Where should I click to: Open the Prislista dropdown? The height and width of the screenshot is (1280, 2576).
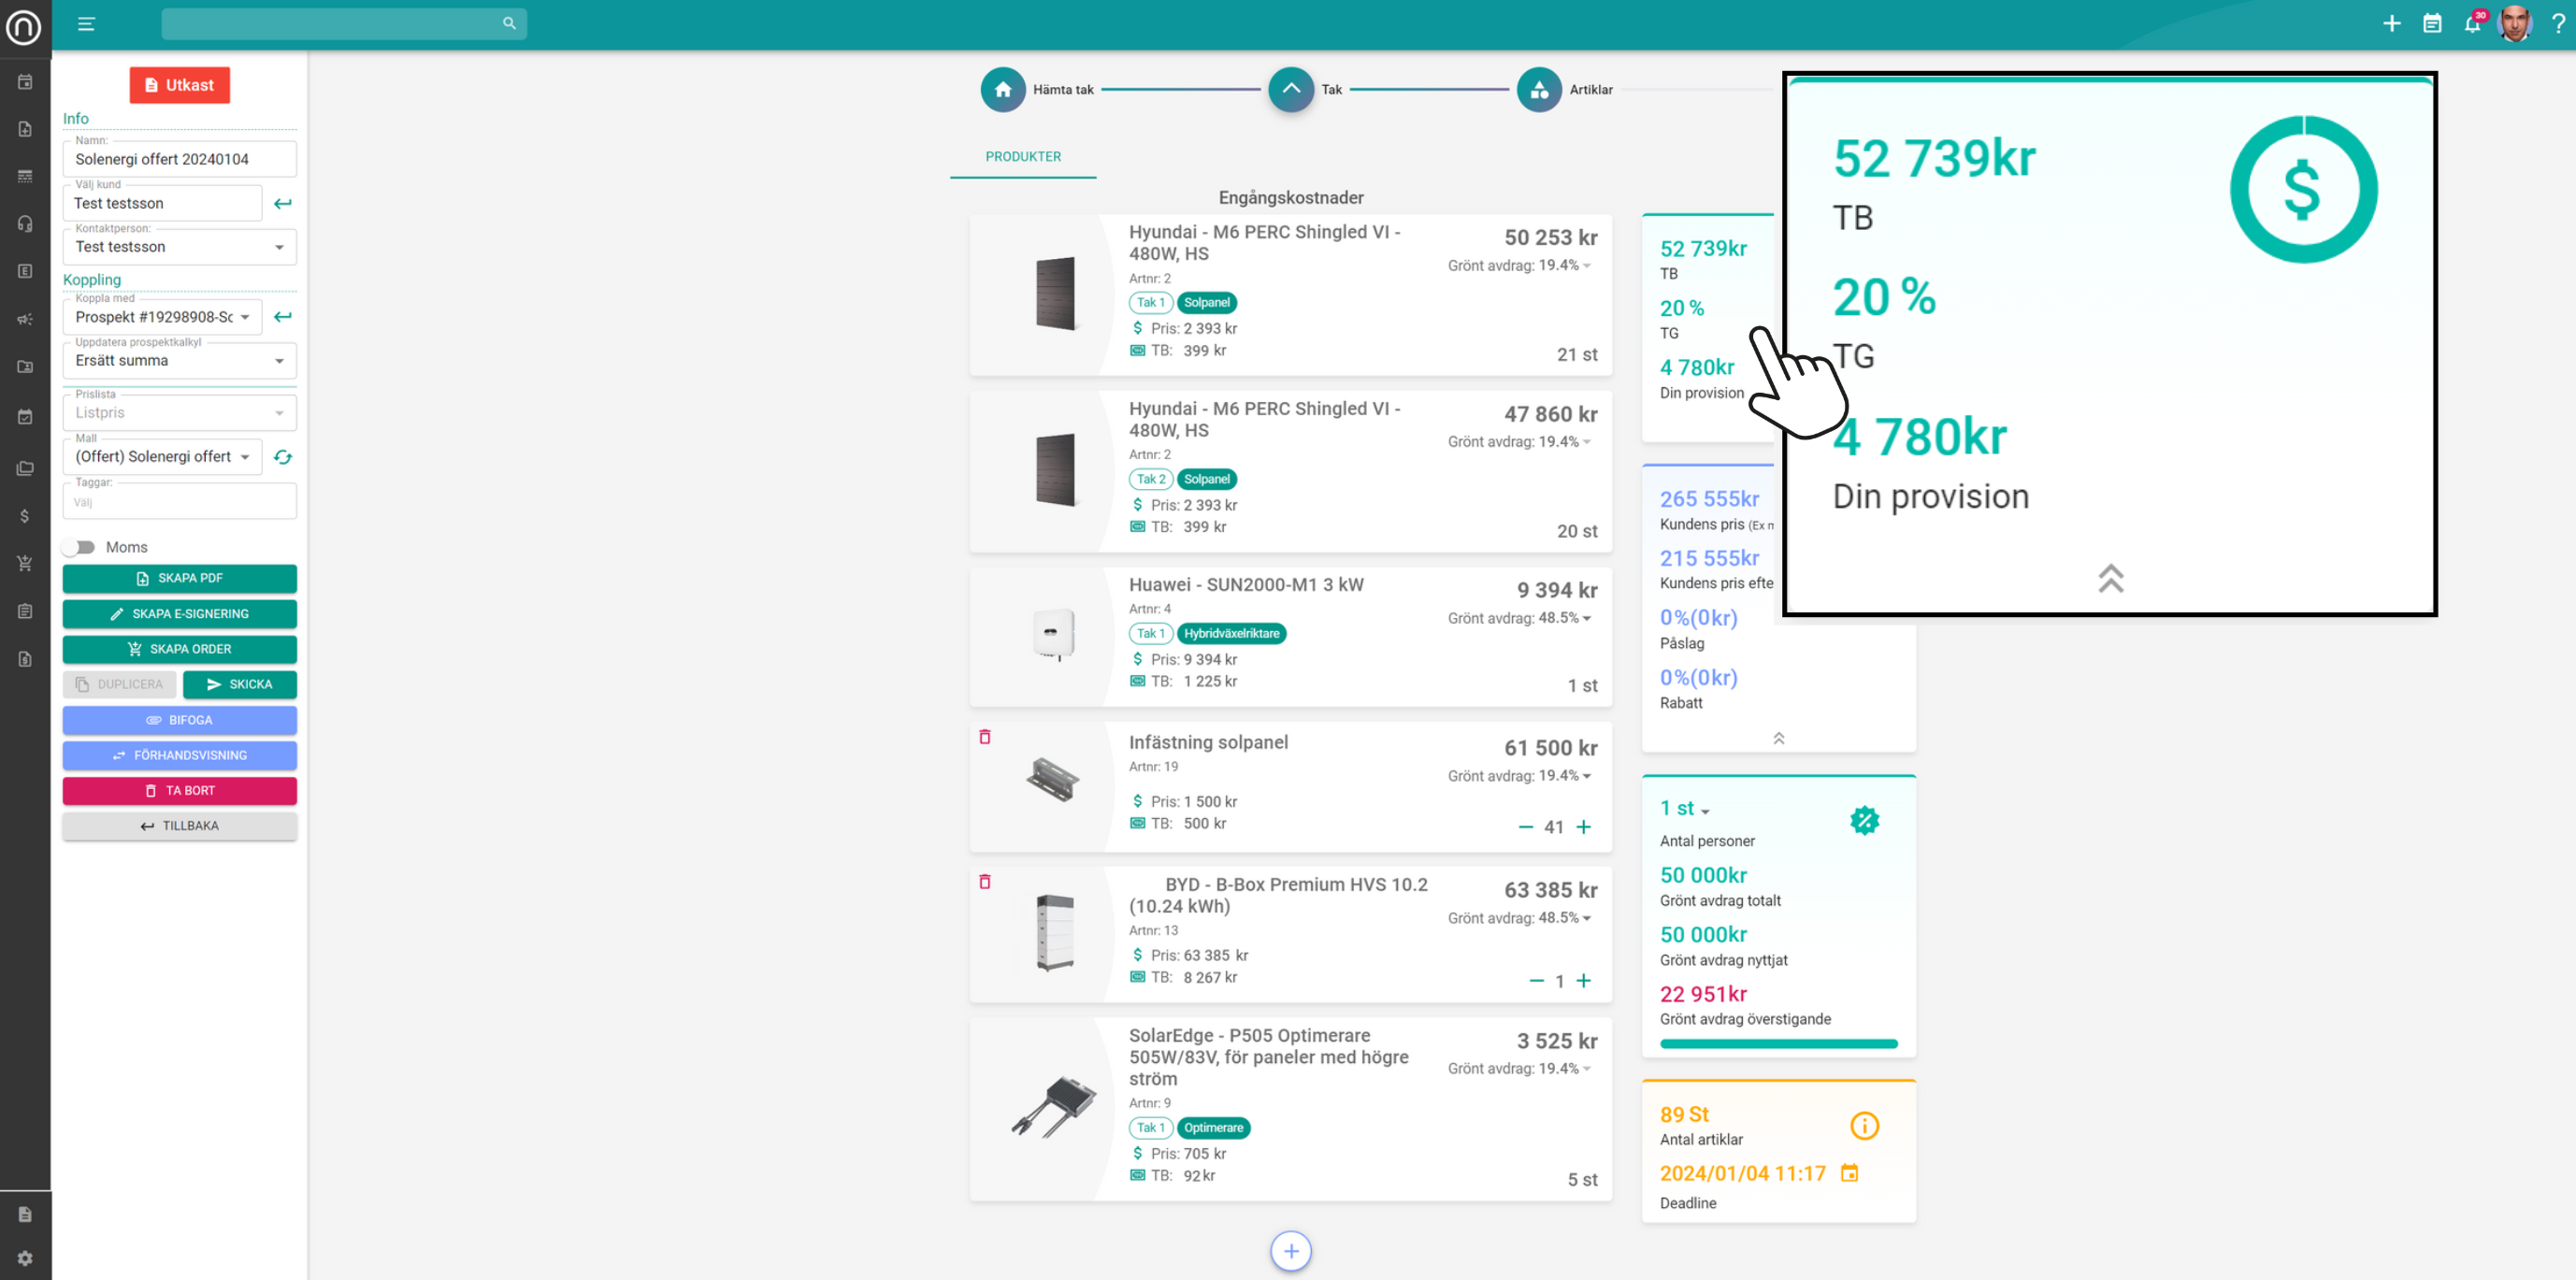180,413
